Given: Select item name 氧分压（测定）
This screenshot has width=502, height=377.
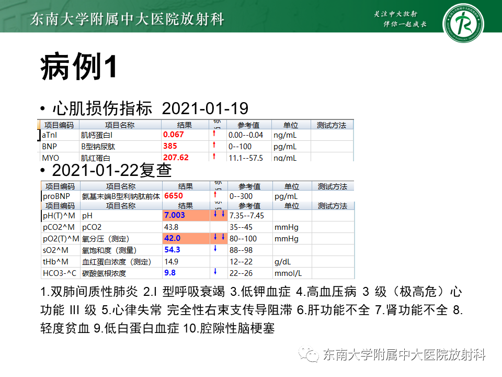Looking at the screenshot, I should pos(105,239).
